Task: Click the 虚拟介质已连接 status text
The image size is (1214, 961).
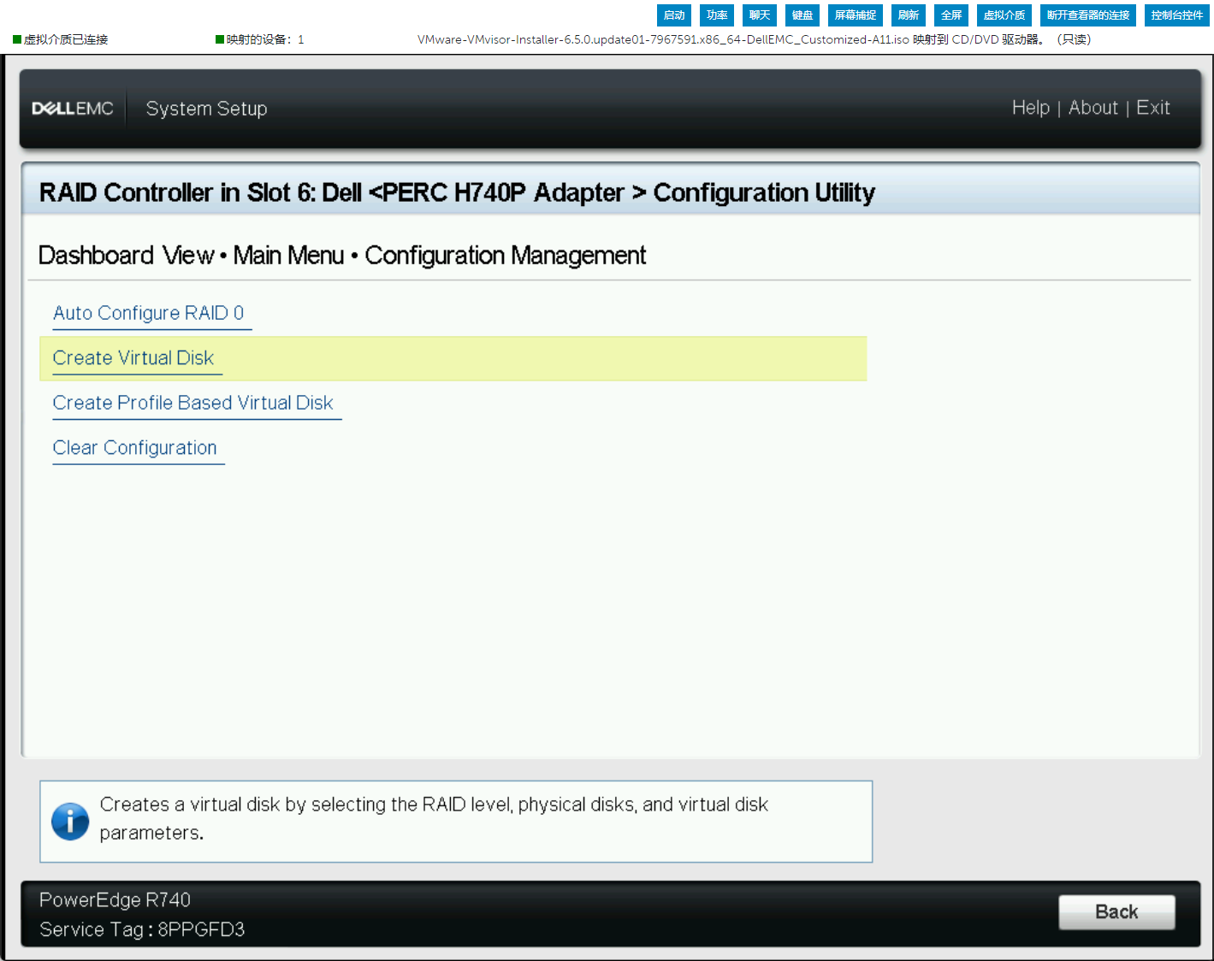Action: click(66, 39)
